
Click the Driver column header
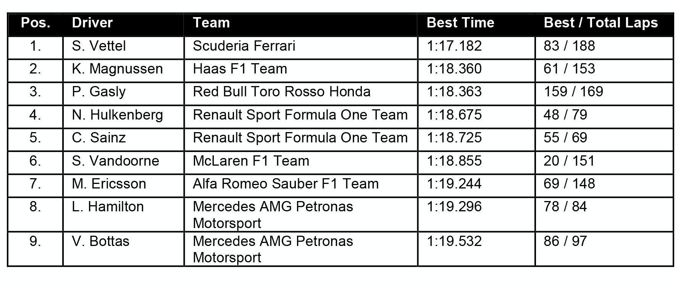coord(92,23)
